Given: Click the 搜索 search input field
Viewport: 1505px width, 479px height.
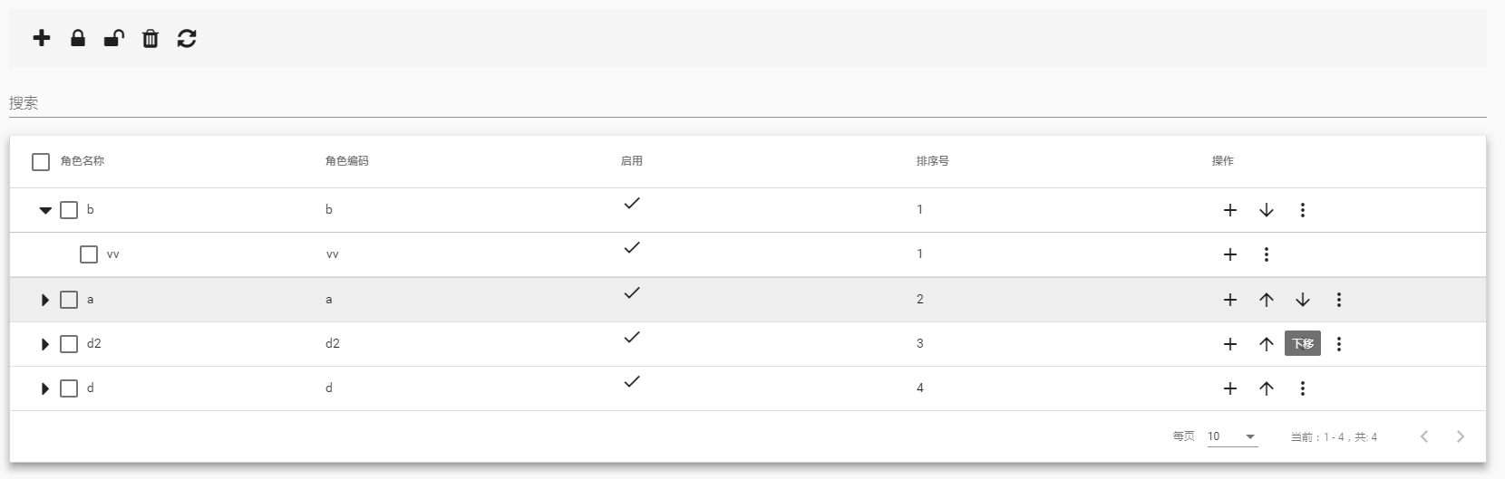Looking at the screenshot, I should 747,103.
